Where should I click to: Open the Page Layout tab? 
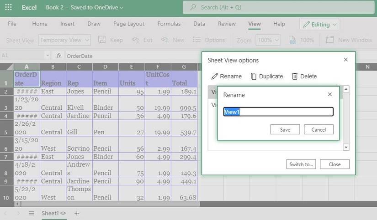click(129, 24)
